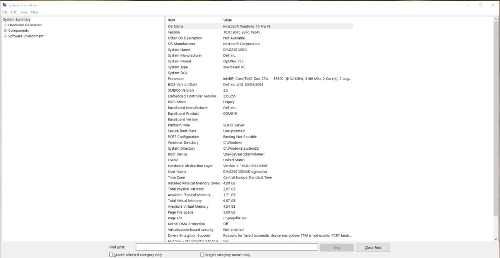Image resolution: width=500 pixels, height=258 pixels.
Task: Expand the Components tree node
Action: 5,31
